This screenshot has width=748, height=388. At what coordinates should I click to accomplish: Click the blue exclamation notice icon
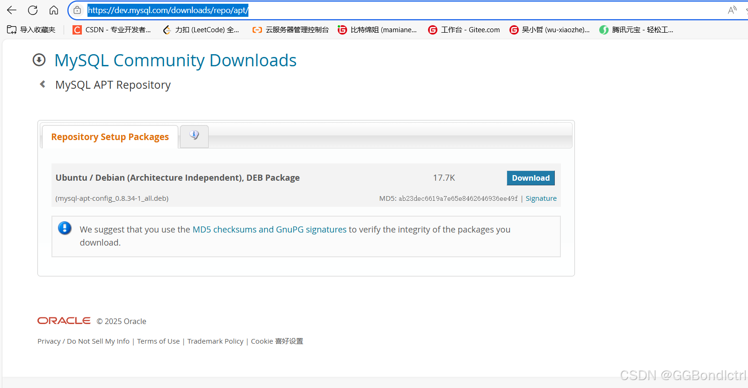65,228
